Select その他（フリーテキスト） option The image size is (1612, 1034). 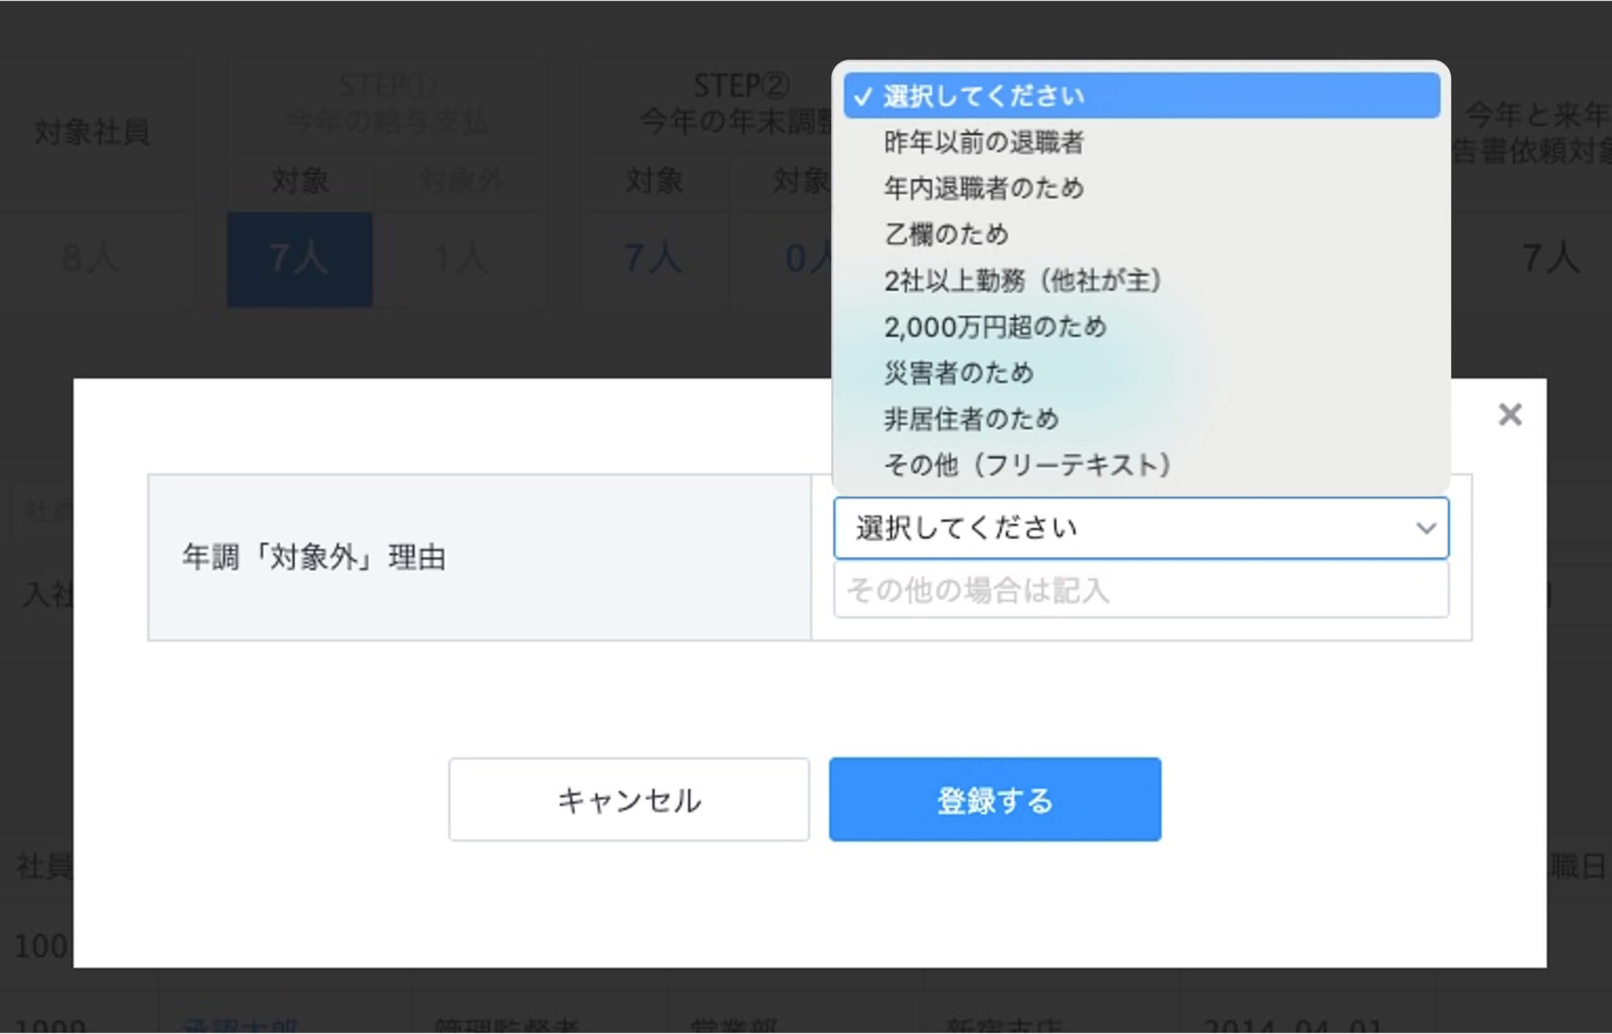pos(1027,465)
